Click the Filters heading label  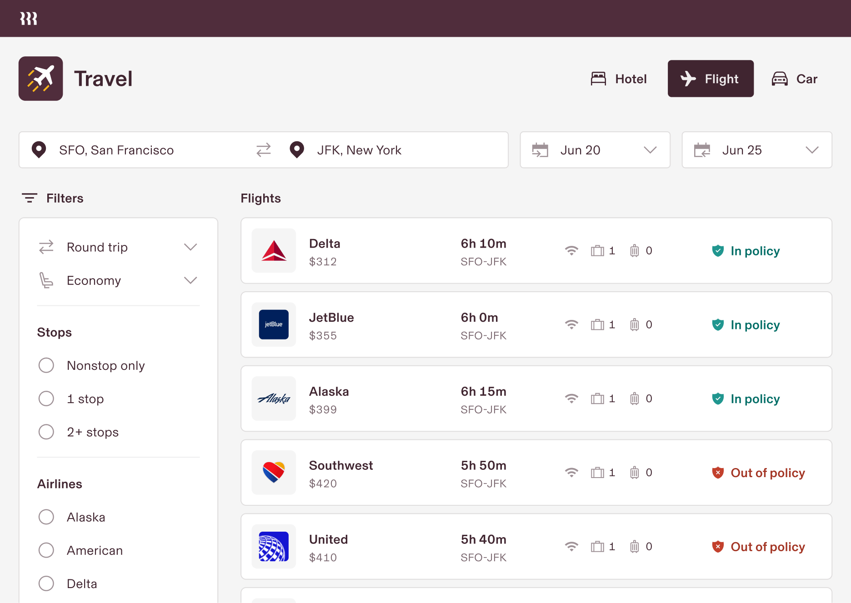(65, 198)
